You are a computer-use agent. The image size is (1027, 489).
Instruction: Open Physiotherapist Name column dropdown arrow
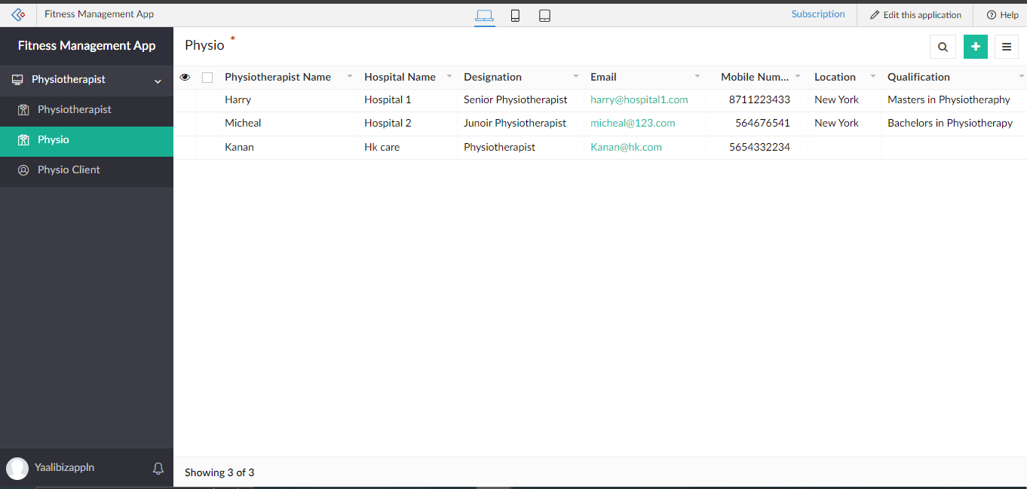[349, 77]
